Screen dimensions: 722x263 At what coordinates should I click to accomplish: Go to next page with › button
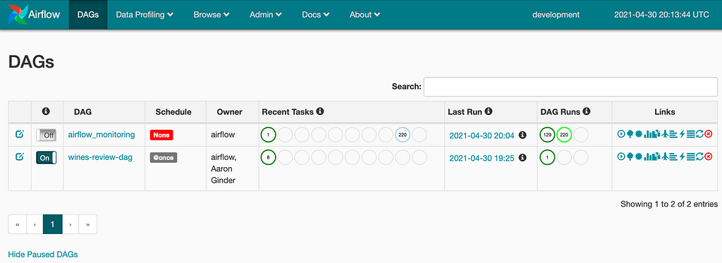click(x=71, y=224)
